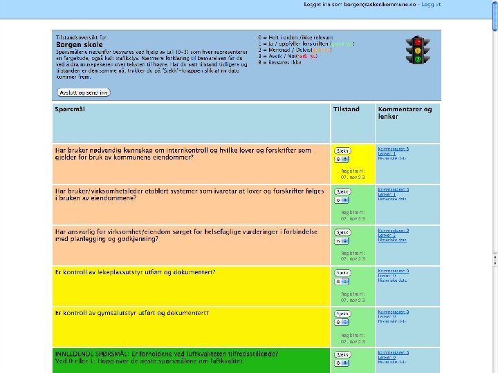Click legend line '3 = Avvik / Nei'
This screenshot has width=498, height=373.
[x=288, y=56]
